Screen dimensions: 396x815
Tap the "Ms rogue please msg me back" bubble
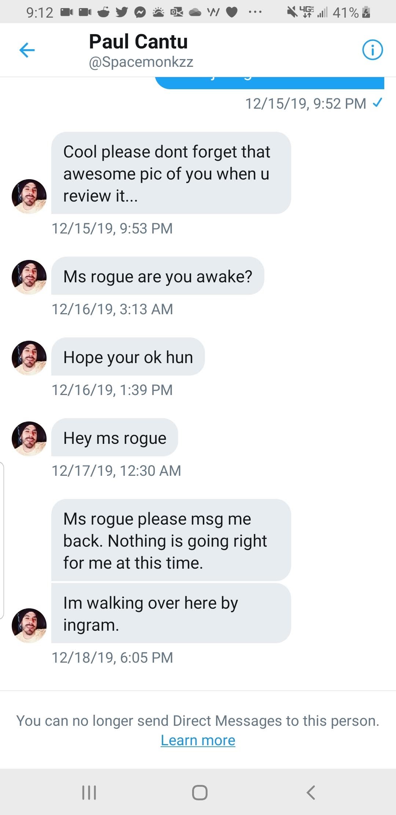(x=171, y=540)
